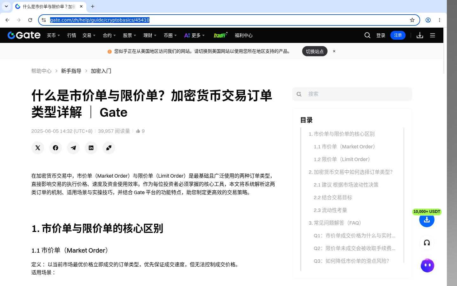This screenshot has width=457, height=286.
Task: Expand the 股票 dropdown menu
Action: pos(130,35)
